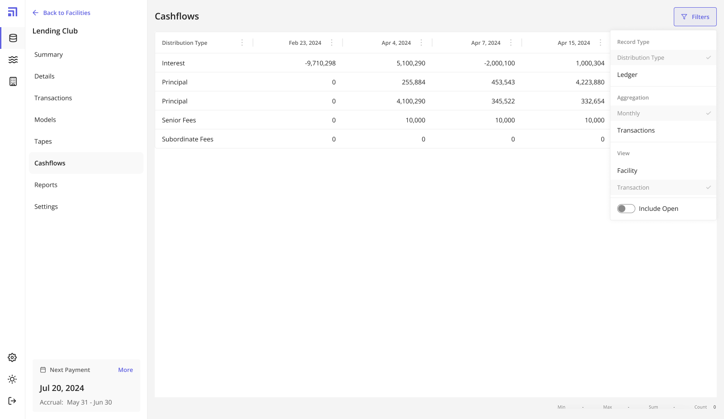Open Feb 23, 2024 column menu
Image resolution: width=724 pixels, height=419 pixels.
(x=332, y=43)
